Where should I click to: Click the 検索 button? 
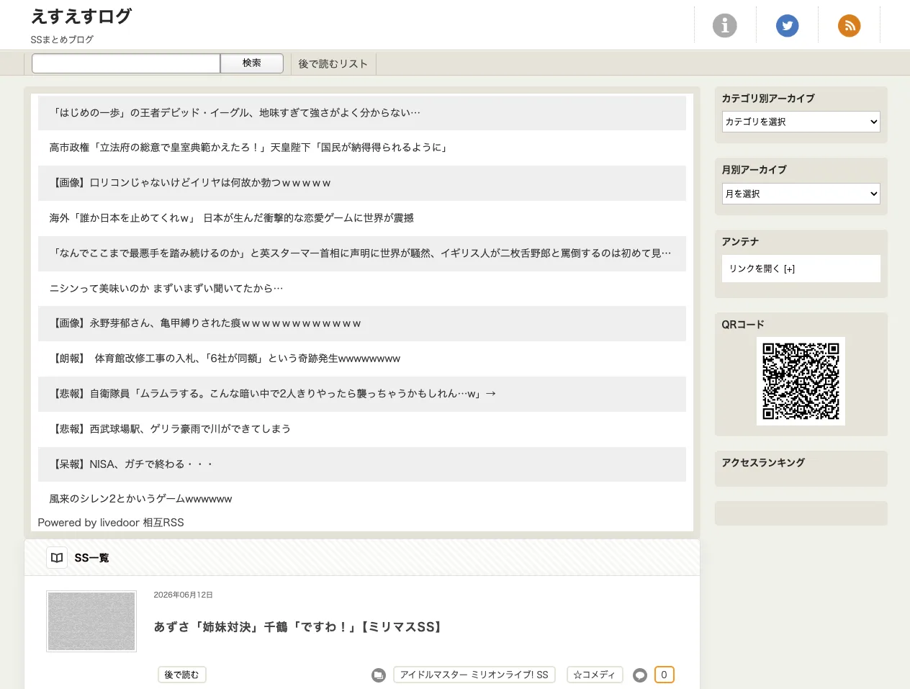[x=252, y=63]
